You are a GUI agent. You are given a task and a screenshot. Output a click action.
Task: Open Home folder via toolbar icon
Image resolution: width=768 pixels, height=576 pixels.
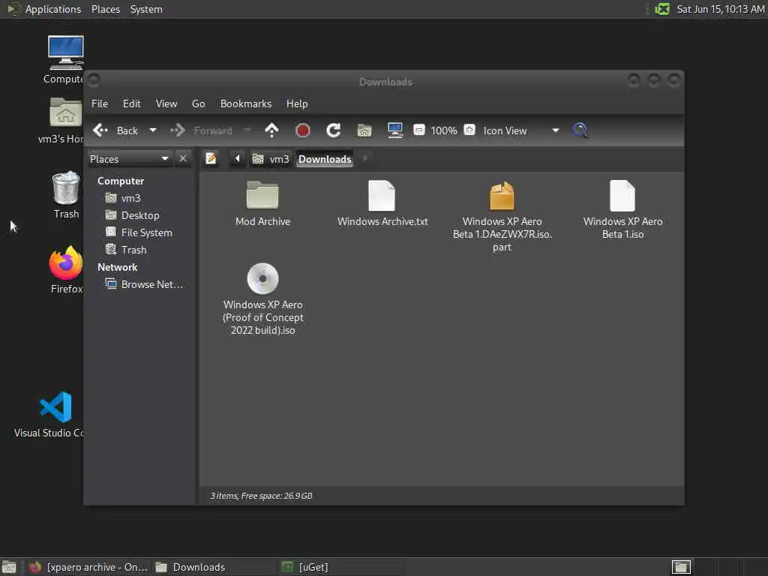(x=364, y=130)
